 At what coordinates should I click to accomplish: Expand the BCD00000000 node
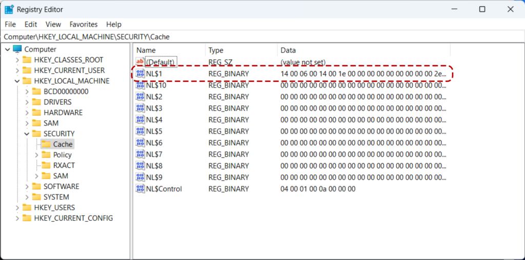click(x=27, y=92)
